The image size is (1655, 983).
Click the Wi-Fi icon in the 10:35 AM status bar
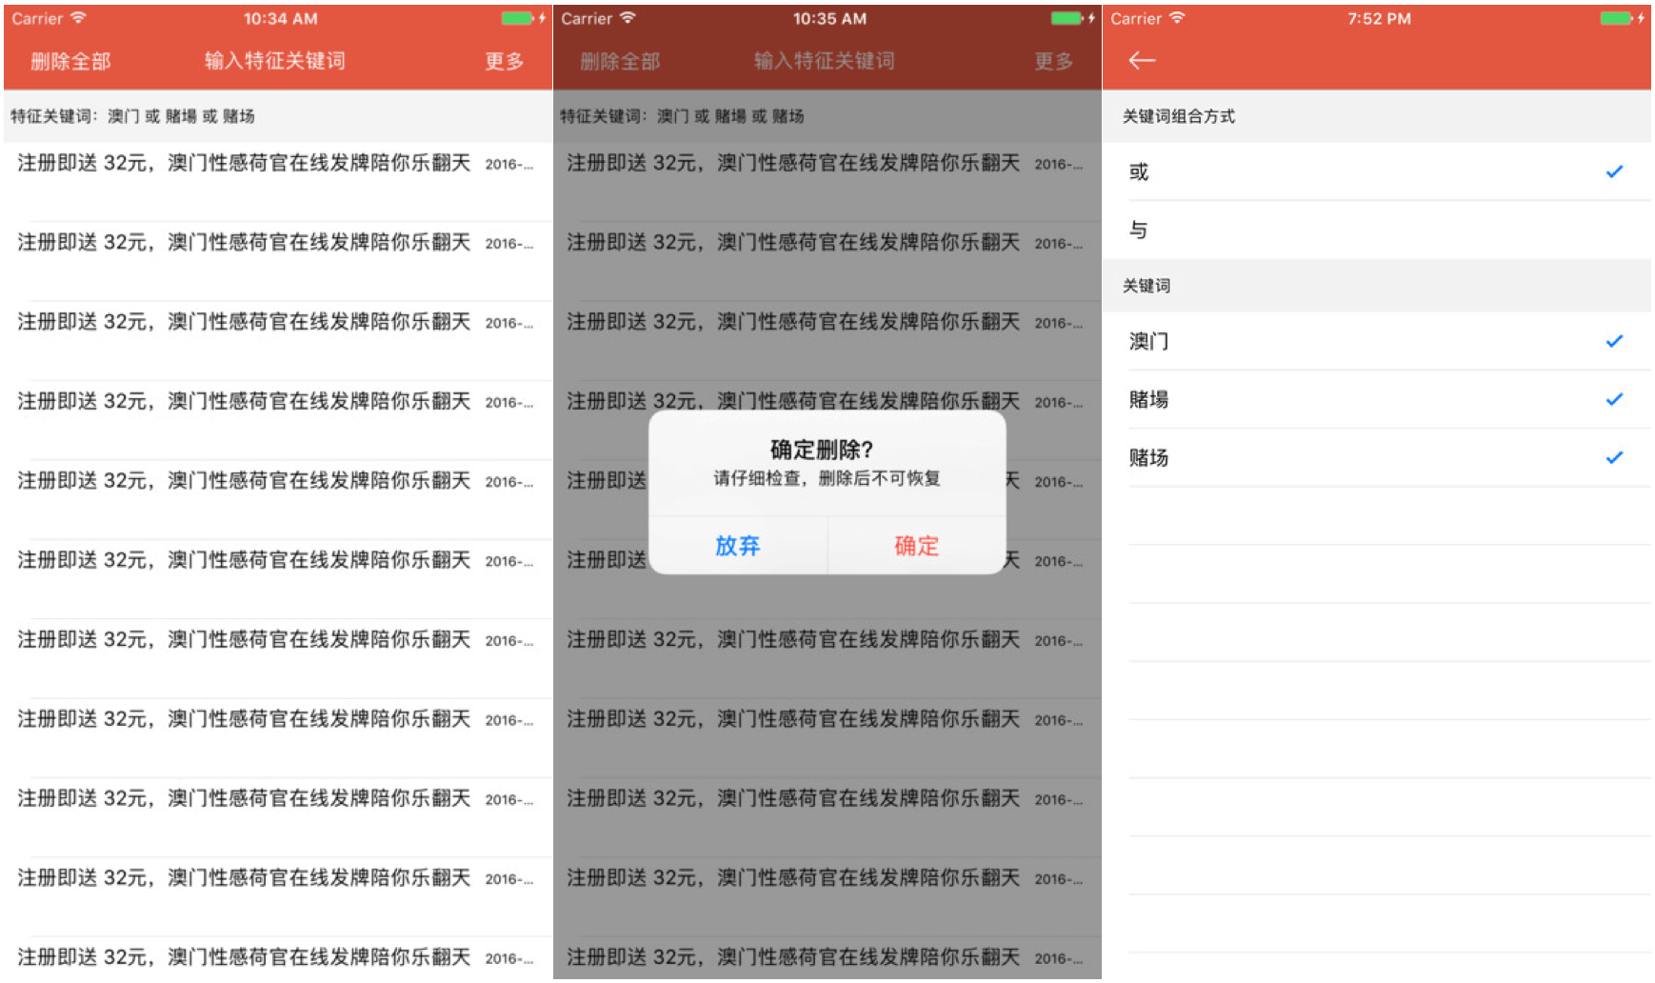(x=628, y=18)
